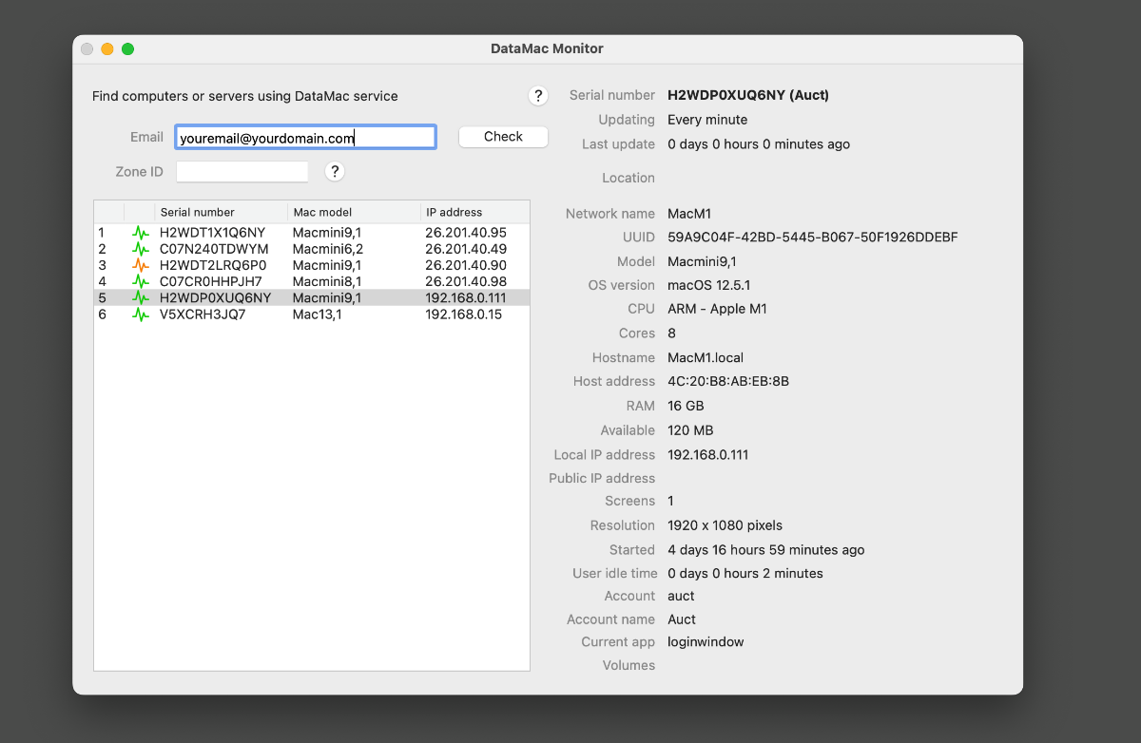
Task: Click the User idle time value
Action: pos(745,574)
